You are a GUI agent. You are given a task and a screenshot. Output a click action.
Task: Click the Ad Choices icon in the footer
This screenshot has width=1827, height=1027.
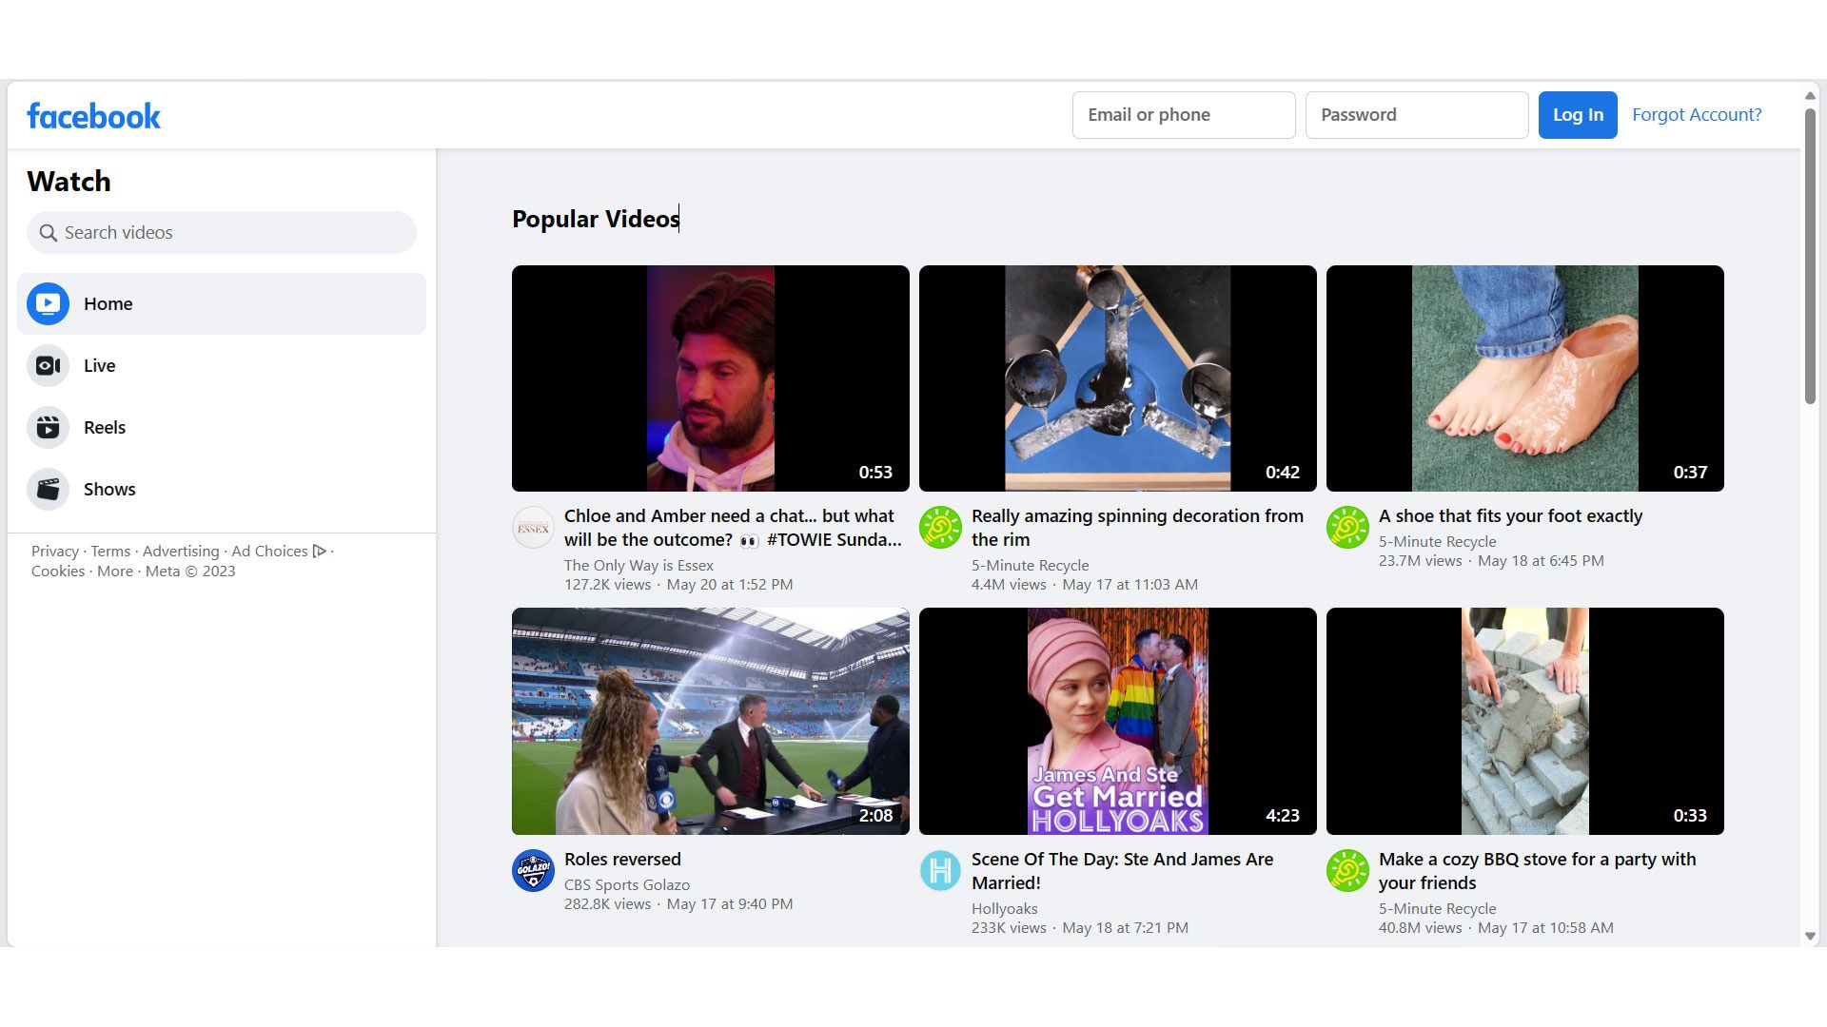[320, 551]
